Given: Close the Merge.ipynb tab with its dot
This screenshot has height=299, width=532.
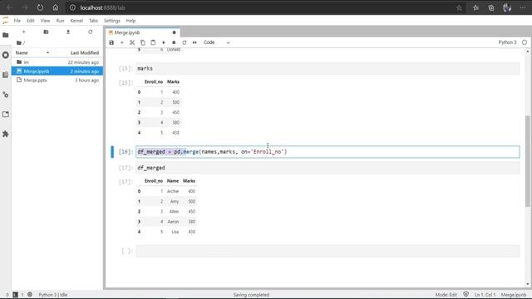Looking at the screenshot, I should coord(174,32).
